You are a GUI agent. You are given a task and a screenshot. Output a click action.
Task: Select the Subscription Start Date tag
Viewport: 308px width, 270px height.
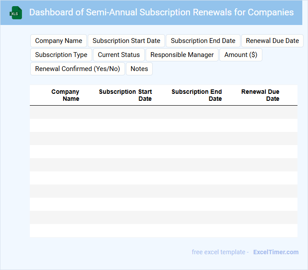coord(126,41)
